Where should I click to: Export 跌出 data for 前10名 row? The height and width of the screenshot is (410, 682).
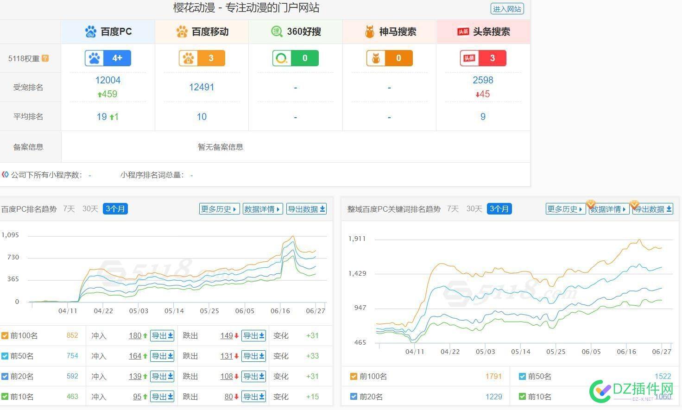253,397
